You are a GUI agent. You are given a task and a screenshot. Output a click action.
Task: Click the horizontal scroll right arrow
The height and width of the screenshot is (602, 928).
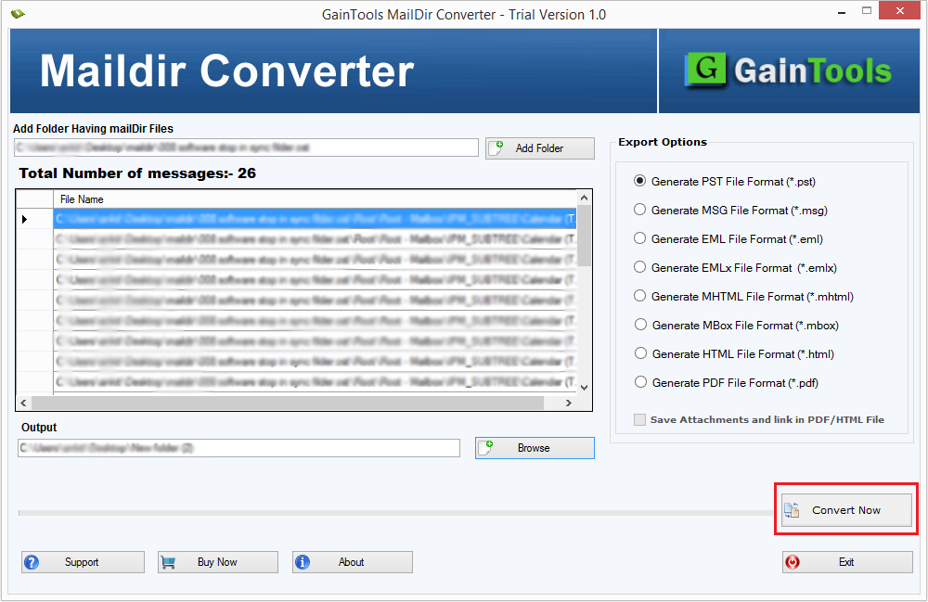(569, 403)
